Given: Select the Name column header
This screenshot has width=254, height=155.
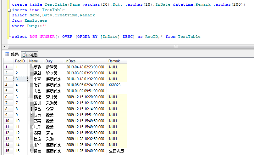Looking at the screenshot, I should (36, 61).
